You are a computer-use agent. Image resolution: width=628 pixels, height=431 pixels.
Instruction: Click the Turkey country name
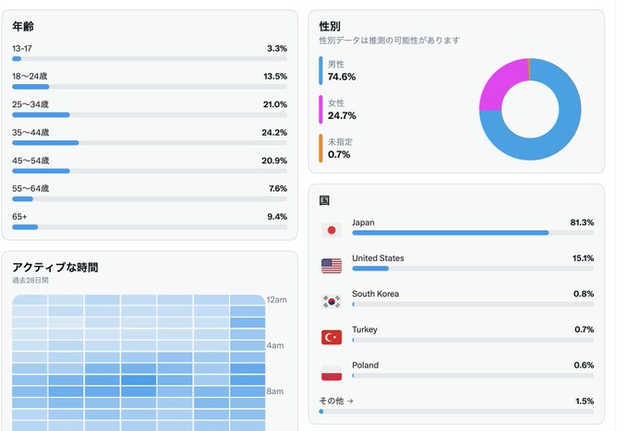[365, 329]
